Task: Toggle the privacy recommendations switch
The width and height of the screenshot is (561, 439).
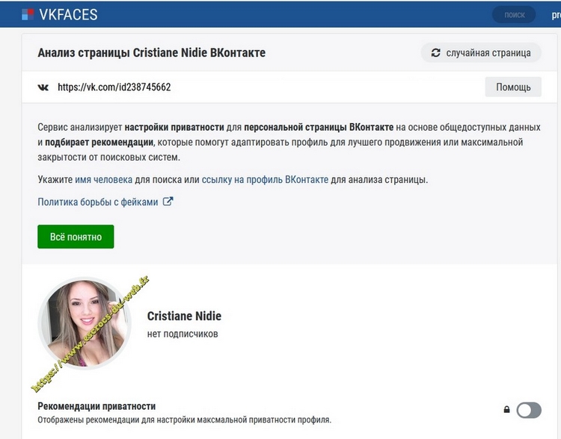Action: click(x=529, y=410)
